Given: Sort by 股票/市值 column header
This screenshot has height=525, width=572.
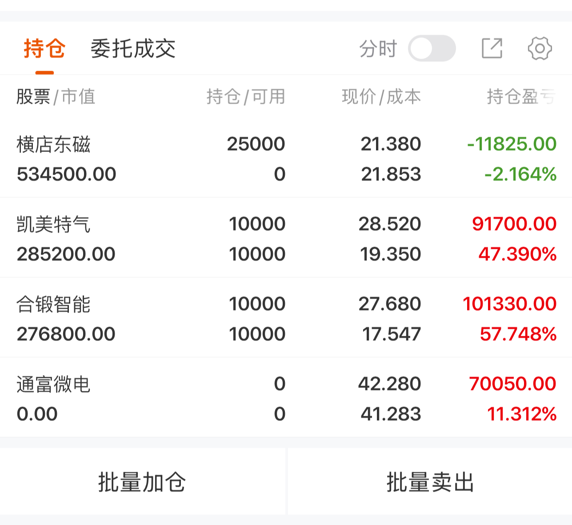Looking at the screenshot, I should [x=56, y=96].
